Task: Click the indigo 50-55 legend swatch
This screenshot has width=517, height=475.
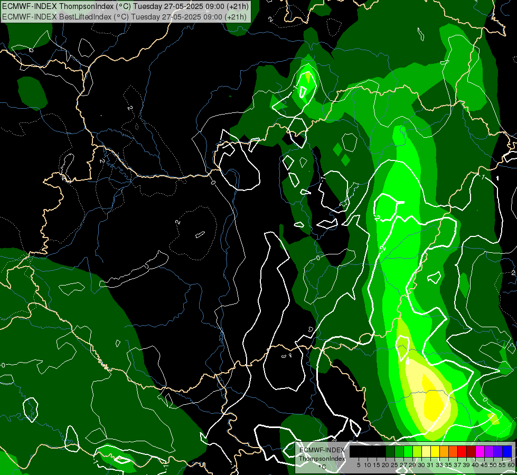Action: (x=498, y=451)
